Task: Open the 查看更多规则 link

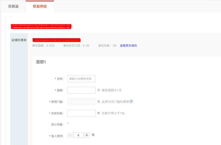Action: point(128,46)
